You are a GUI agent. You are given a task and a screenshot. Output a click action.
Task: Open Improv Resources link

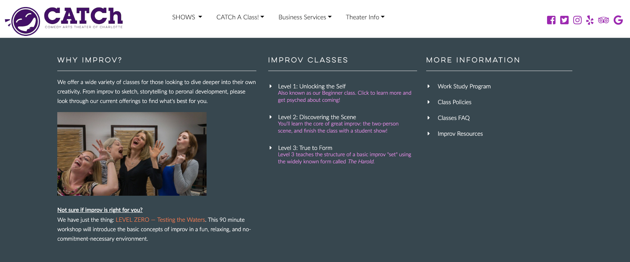tap(460, 134)
